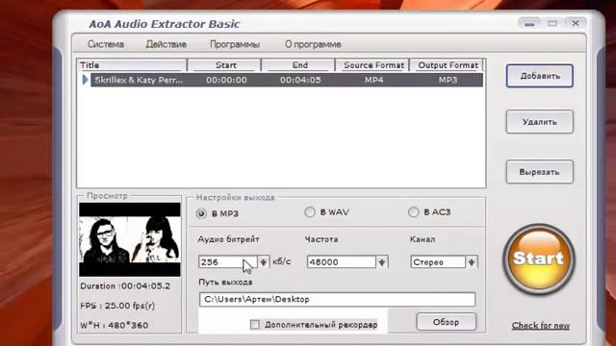Click the 00:04:05 end time cell
The image size is (616, 346).
tap(300, 80)
